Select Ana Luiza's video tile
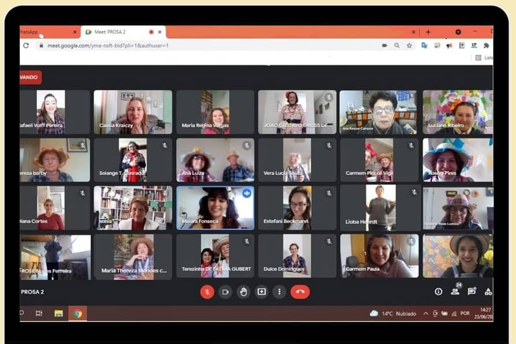The width and height of the screenshot is (516, 344). [x=215, y=160]
